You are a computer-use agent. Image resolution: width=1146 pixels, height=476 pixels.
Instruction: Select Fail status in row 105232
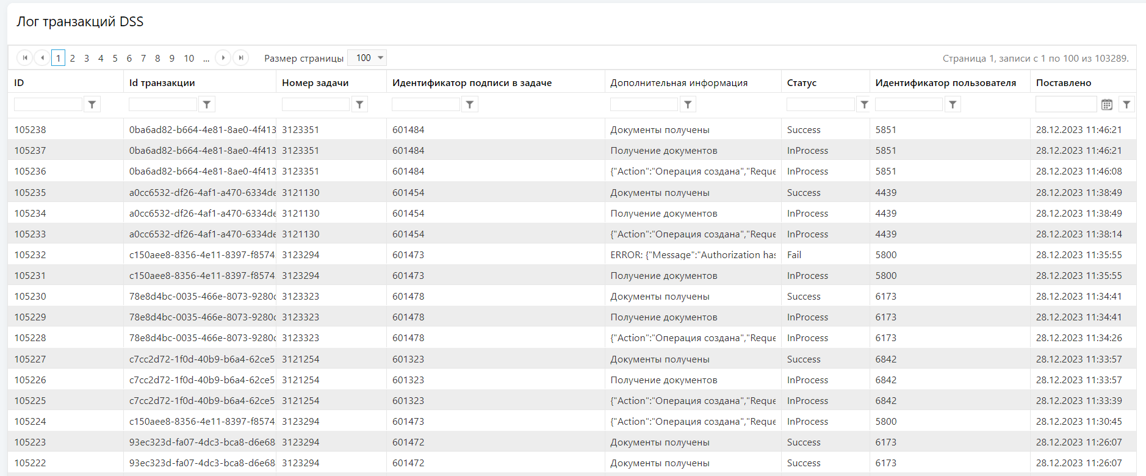pyautogui.click(x=794, y=254)
